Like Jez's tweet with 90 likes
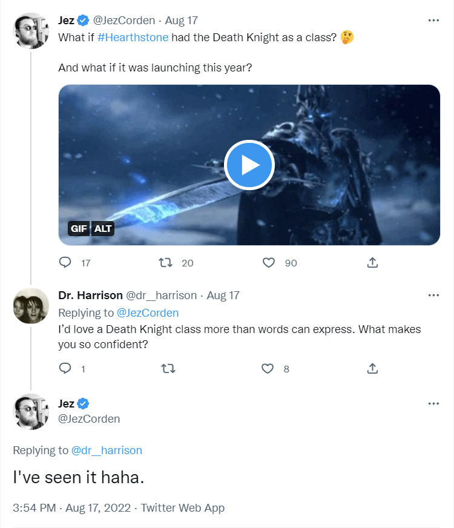The height and width of the screenshot is (528, 454). pos(269,263)
